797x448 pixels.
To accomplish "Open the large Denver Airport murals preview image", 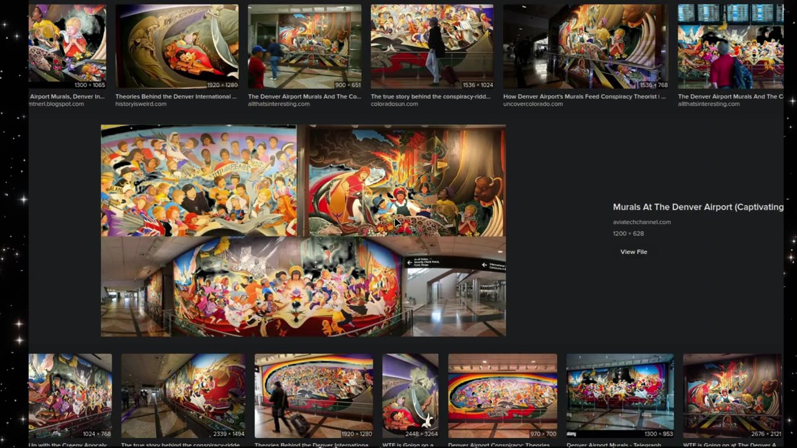I will pos(303,231).
